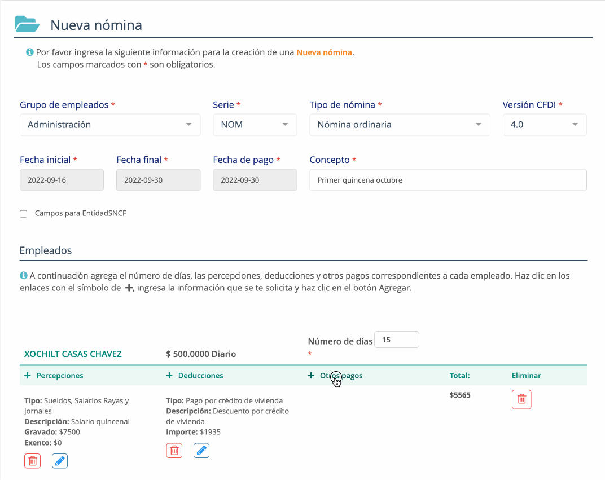Open the Serie dropdown showing NOM
The width and height of the screenshot is (605, 480).
click(255, 125)
